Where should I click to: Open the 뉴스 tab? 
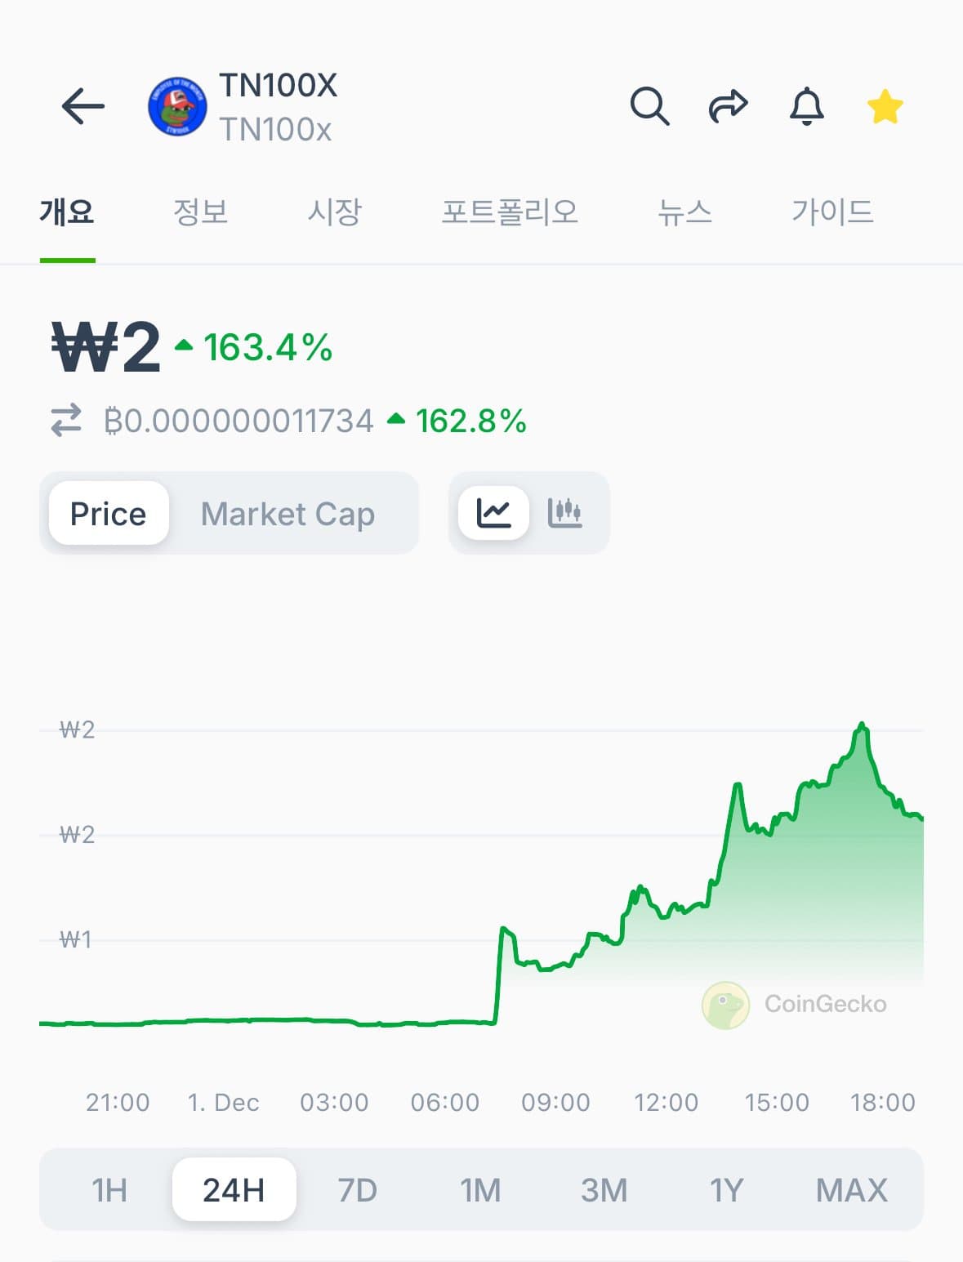pyautogui.click(x=684, y=212)
